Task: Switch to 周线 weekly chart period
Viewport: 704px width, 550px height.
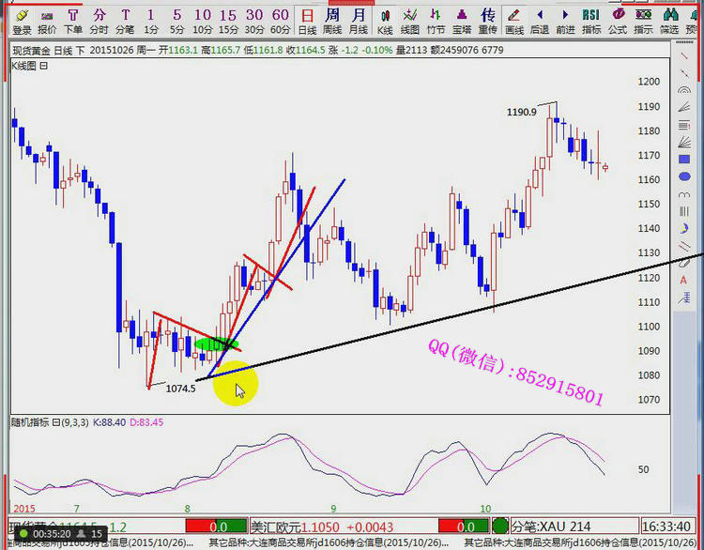Action: (x=332, y=21)
